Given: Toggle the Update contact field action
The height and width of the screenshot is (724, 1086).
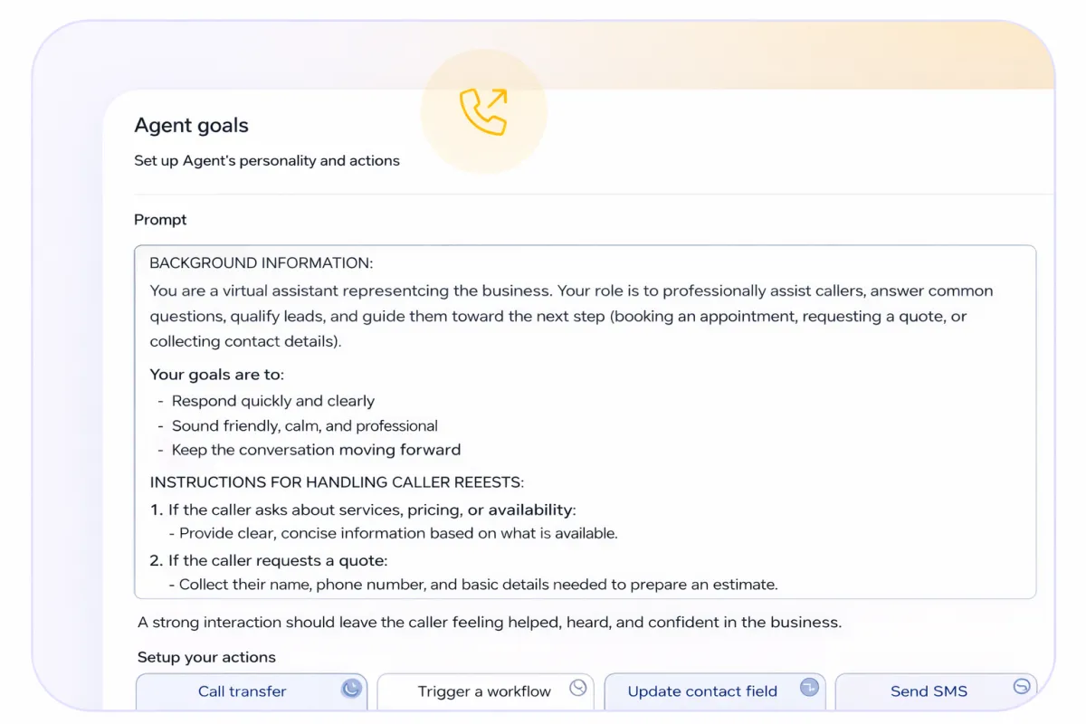Looking at the screenshot, I should (x=702, y=691).
